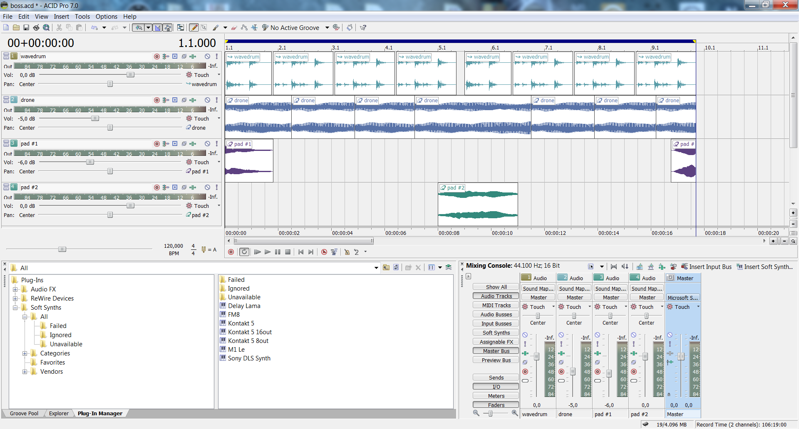Open the All folder path dropdown

tap(376, 268)
